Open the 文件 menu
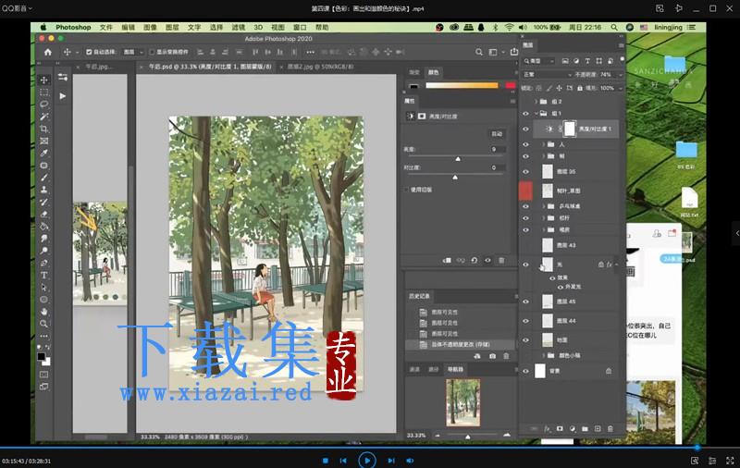 point(106,28)
